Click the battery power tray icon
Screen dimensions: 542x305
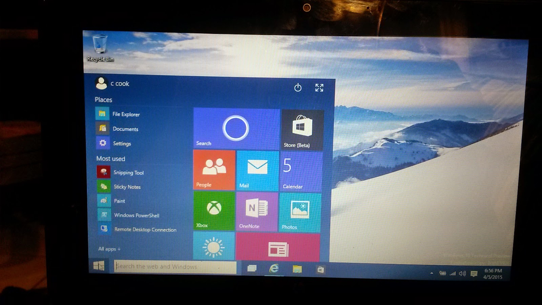pyautogui.click(x=442, y=273)
